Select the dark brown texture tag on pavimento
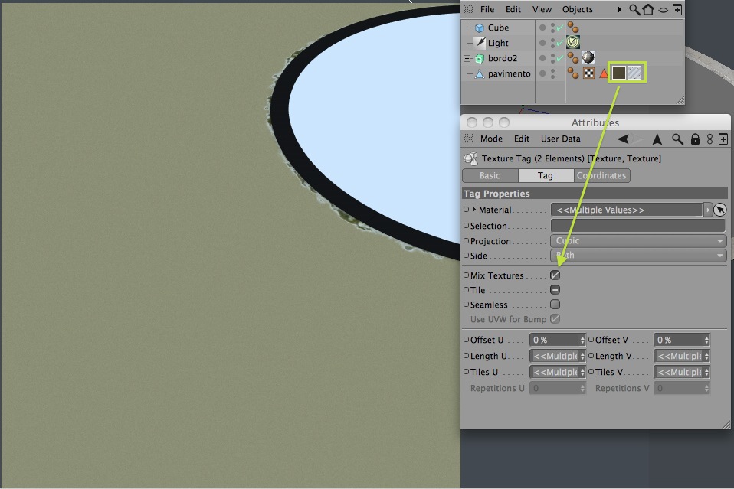Viewport: 734px width, 489px height. click(619, 73)
